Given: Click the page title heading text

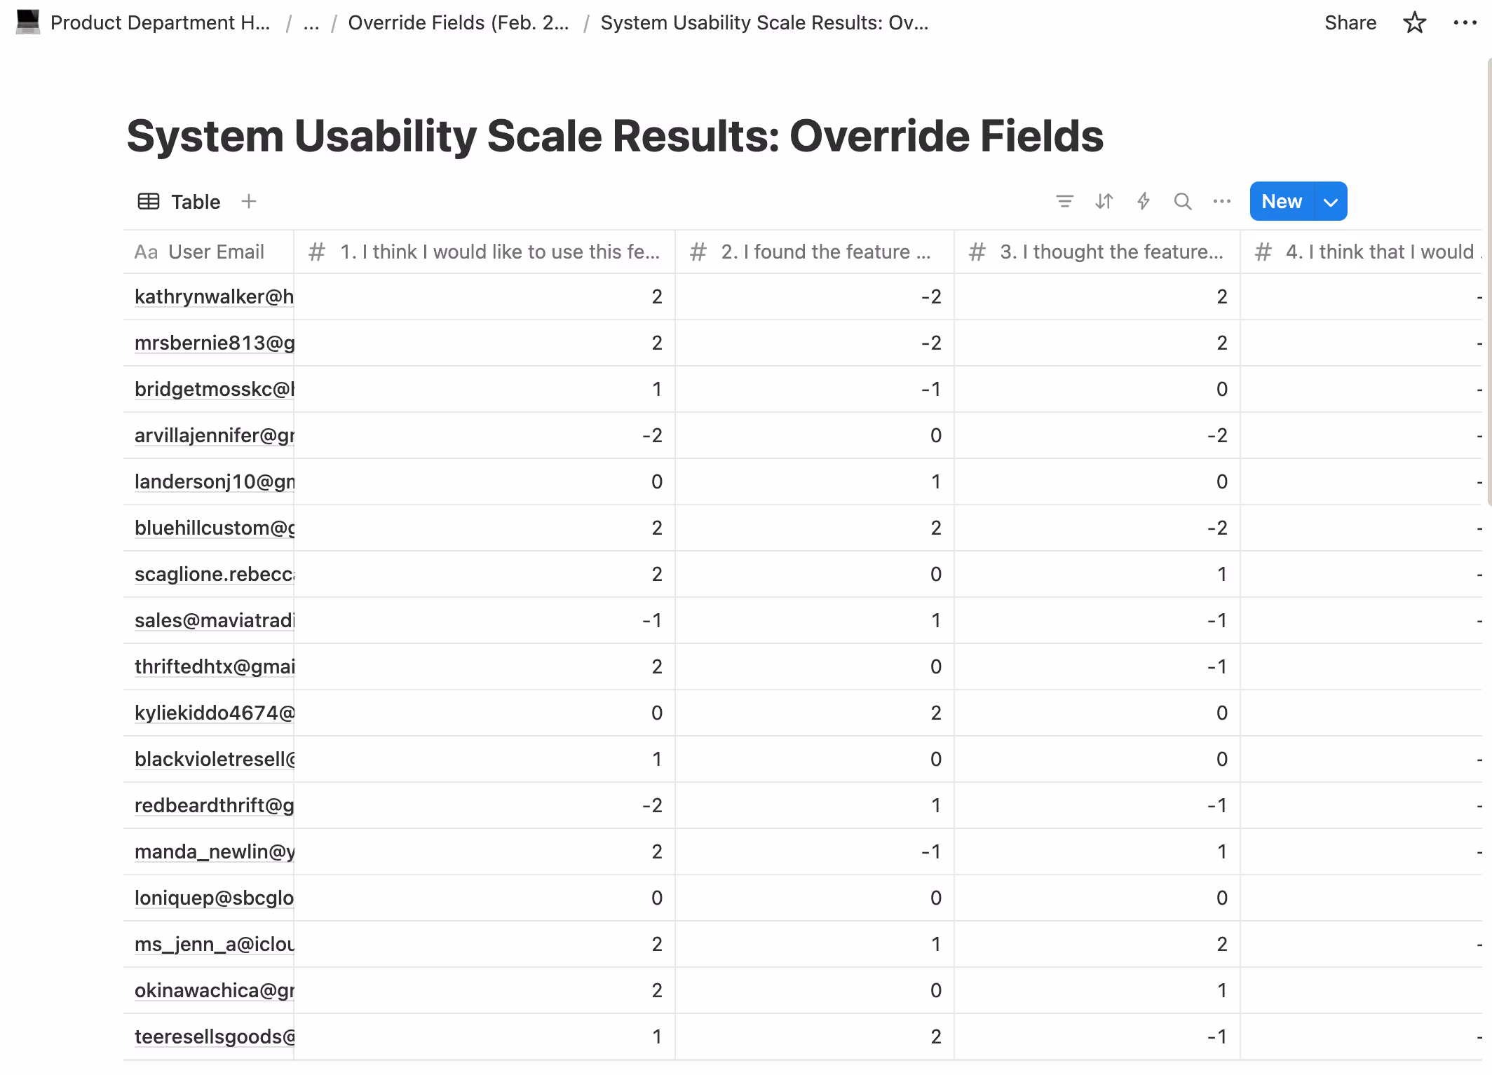Looking at the screenshot, I should coord(614,136).
